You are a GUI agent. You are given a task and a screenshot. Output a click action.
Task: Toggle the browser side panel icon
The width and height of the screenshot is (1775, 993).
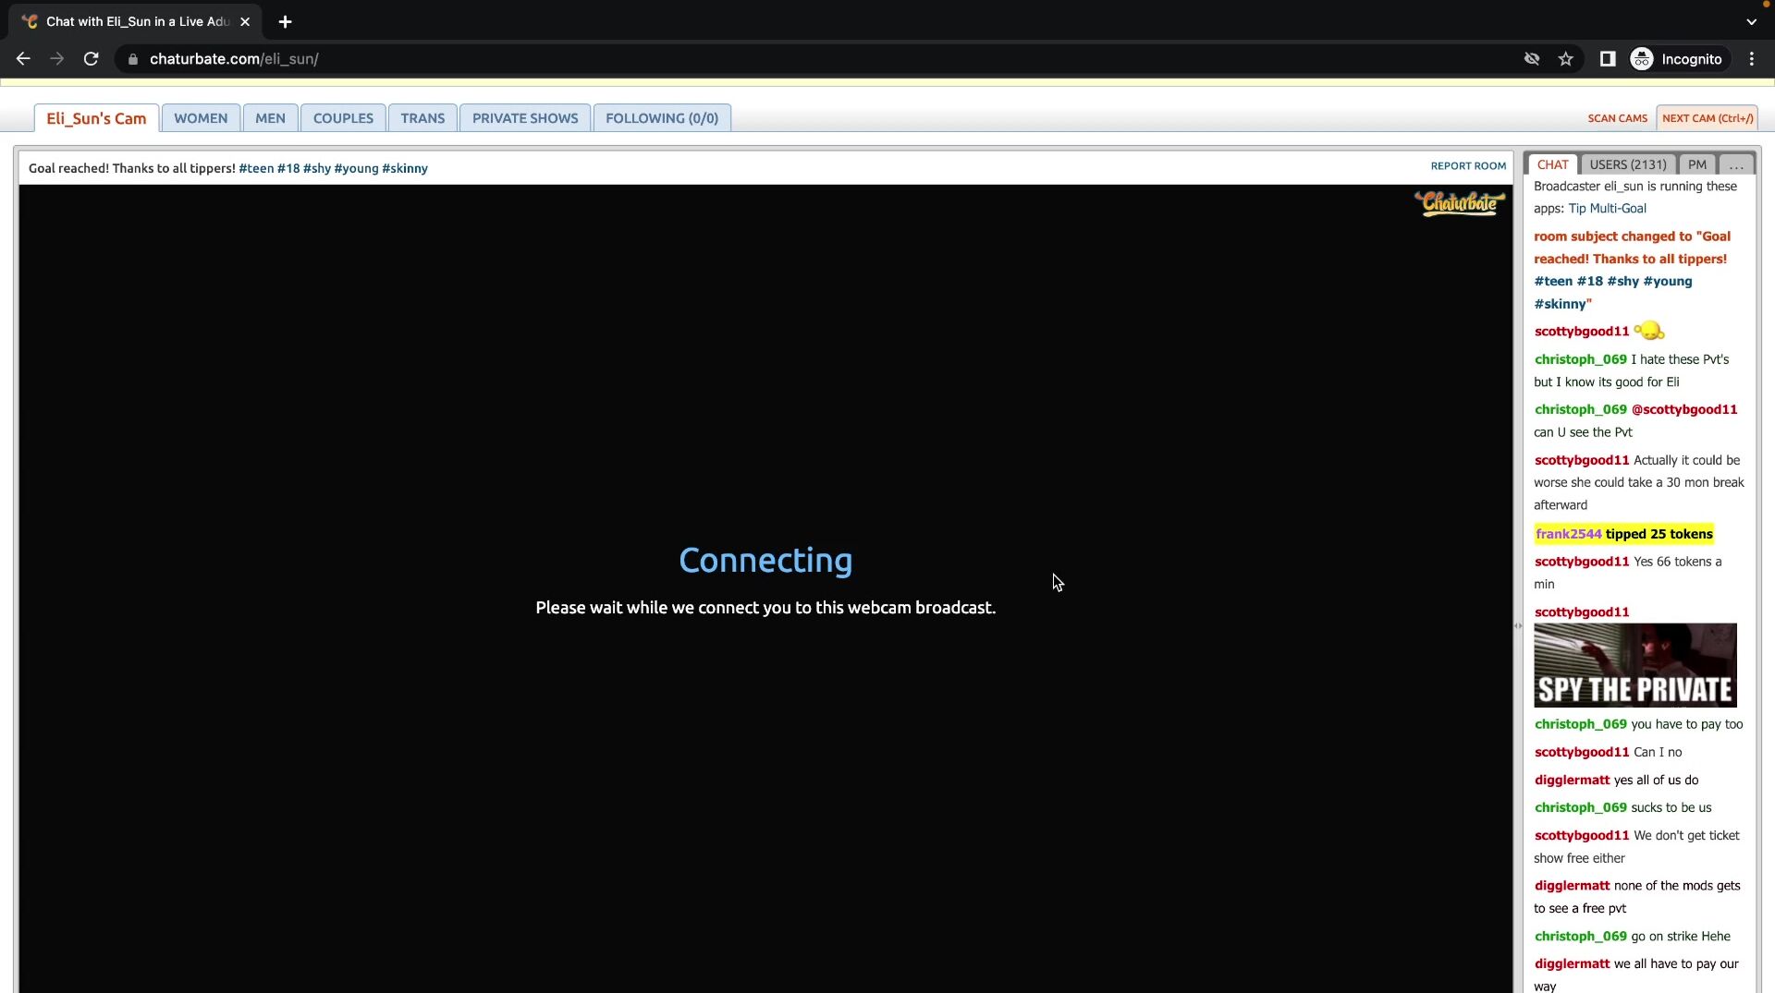1608,59
